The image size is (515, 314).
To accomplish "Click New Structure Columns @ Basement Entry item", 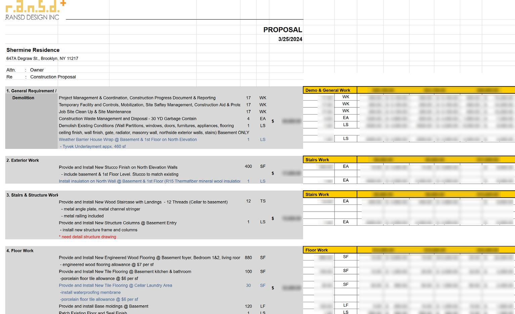I will 118,223.
